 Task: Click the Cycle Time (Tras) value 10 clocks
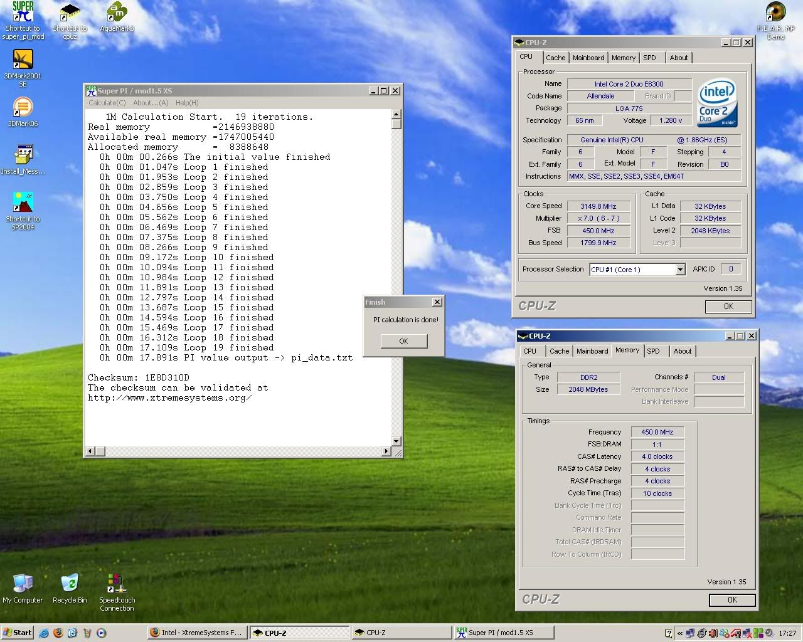point(657,493)
